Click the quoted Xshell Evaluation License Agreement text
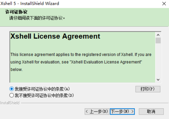Screen dimensions: 169x119 pos(106,62)
